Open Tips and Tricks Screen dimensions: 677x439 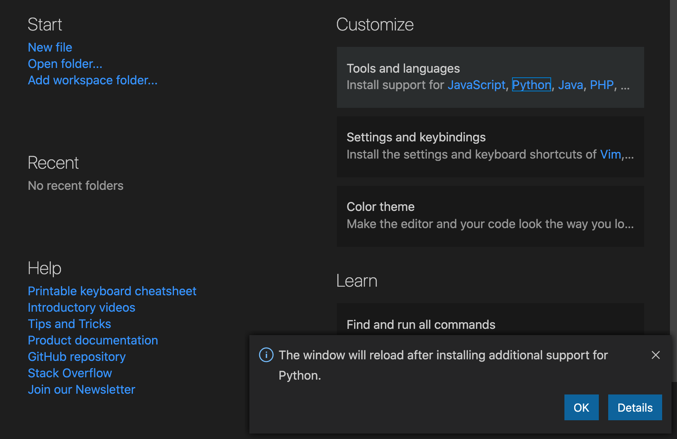(69, 324)
